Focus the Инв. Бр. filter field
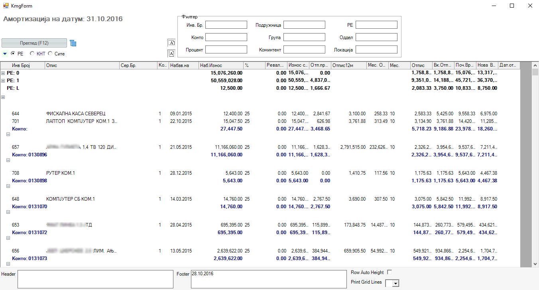The height and width of the screenshot is (290, 539). tap(226, 25)
